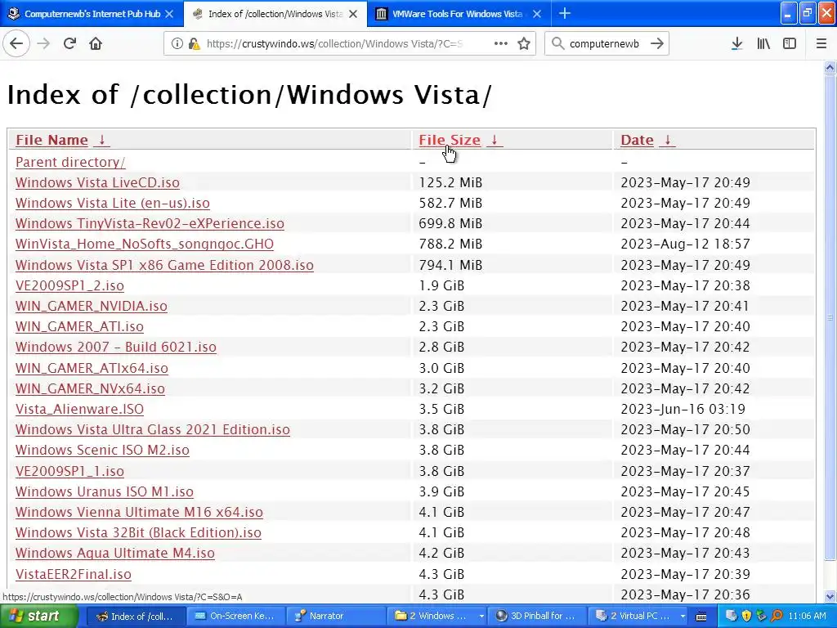837x628 pixels.
Task: Open Windows Vienna Ultimate M16 x64.iso
Action: click(139, 512)
